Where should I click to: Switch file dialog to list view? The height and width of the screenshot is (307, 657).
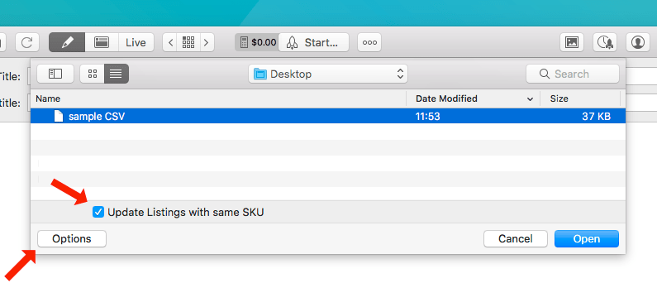click(x=117, y=74)
